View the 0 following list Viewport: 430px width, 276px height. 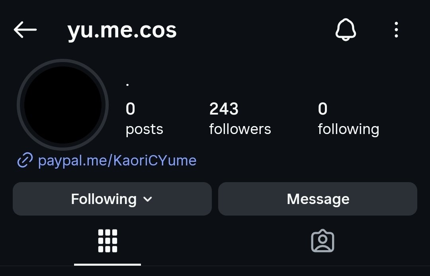(x=348, y=118)
